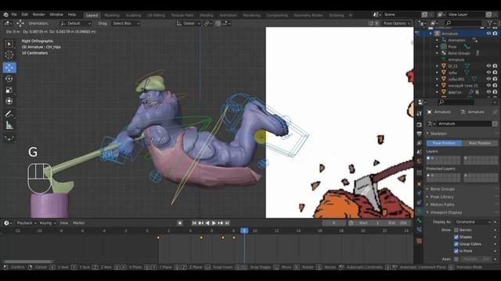Switch armature to Rest Position

tap(480, 144)
